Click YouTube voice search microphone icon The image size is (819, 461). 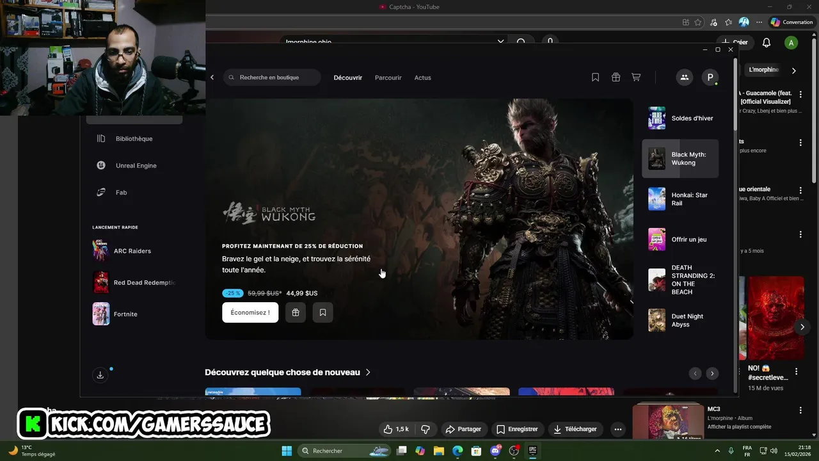(550, 42)
